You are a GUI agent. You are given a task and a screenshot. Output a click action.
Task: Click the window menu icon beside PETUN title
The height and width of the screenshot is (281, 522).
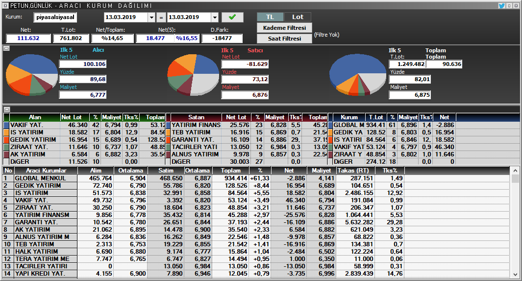[x=5, y=5]
